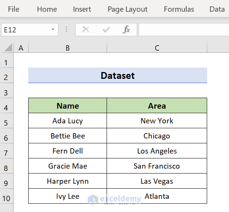Select column B header

click(67, 48)
